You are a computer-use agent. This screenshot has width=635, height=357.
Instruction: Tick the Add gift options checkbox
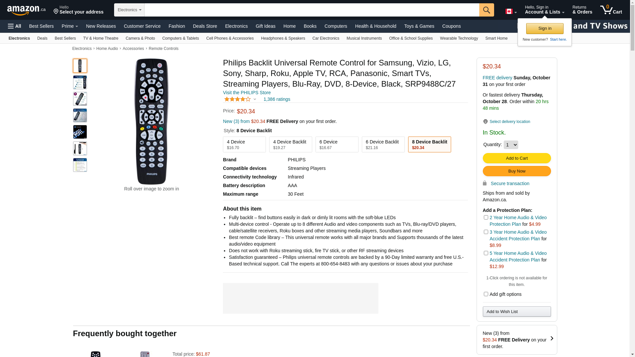pyautogui.click(x=486, y=294)
